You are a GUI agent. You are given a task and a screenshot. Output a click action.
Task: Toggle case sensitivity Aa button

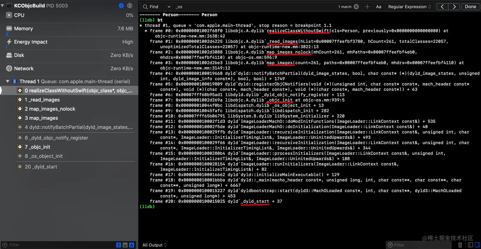pos(379,7)
